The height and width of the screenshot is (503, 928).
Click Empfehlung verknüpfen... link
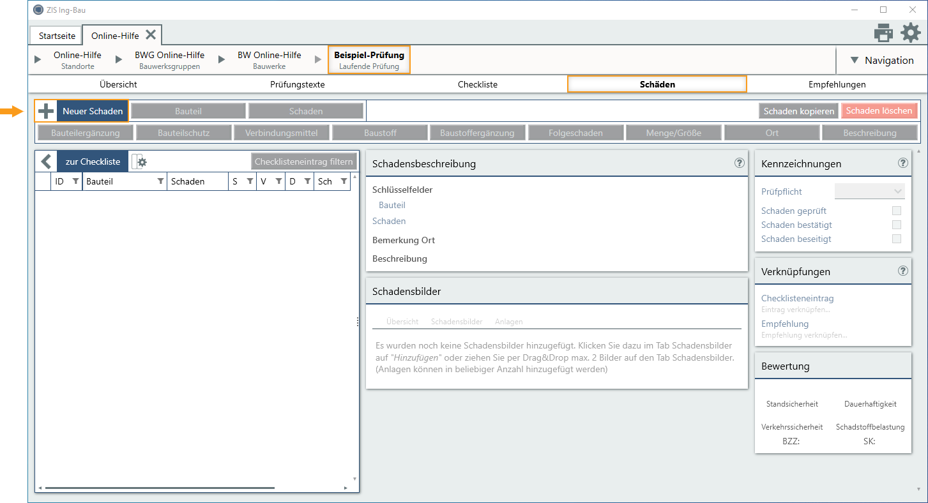click(x=804, y=335)
